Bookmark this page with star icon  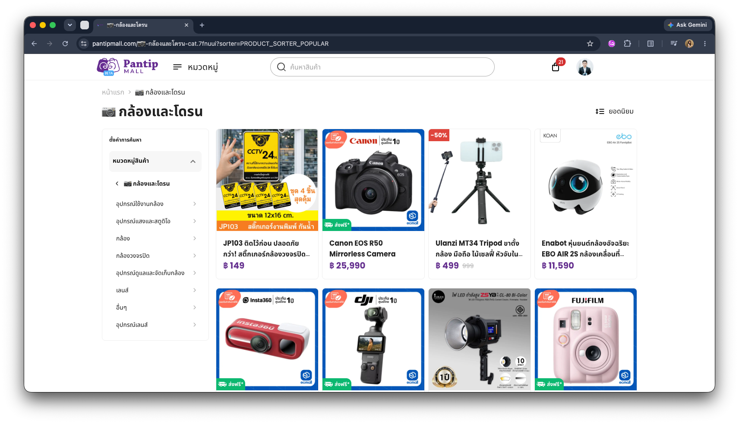[590, 44]
